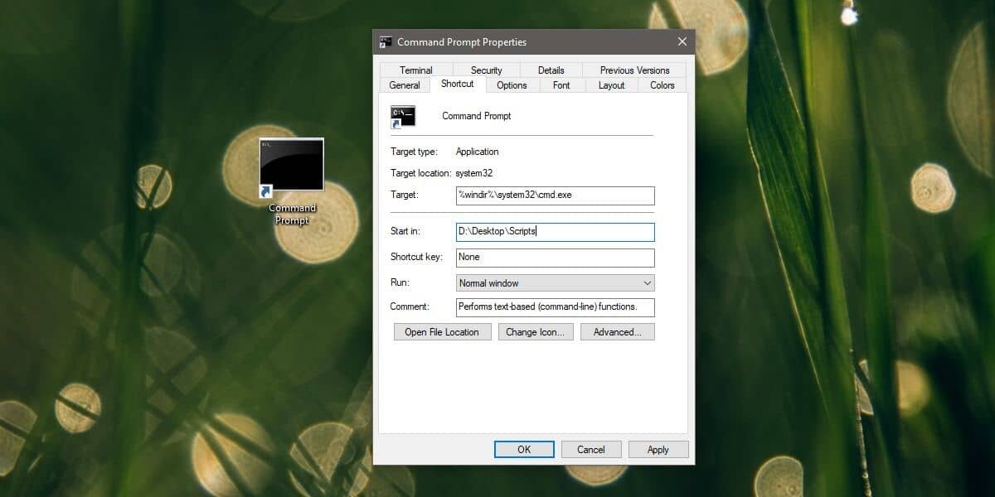Click Change Icon to pick a new icon

pos(536,331)
